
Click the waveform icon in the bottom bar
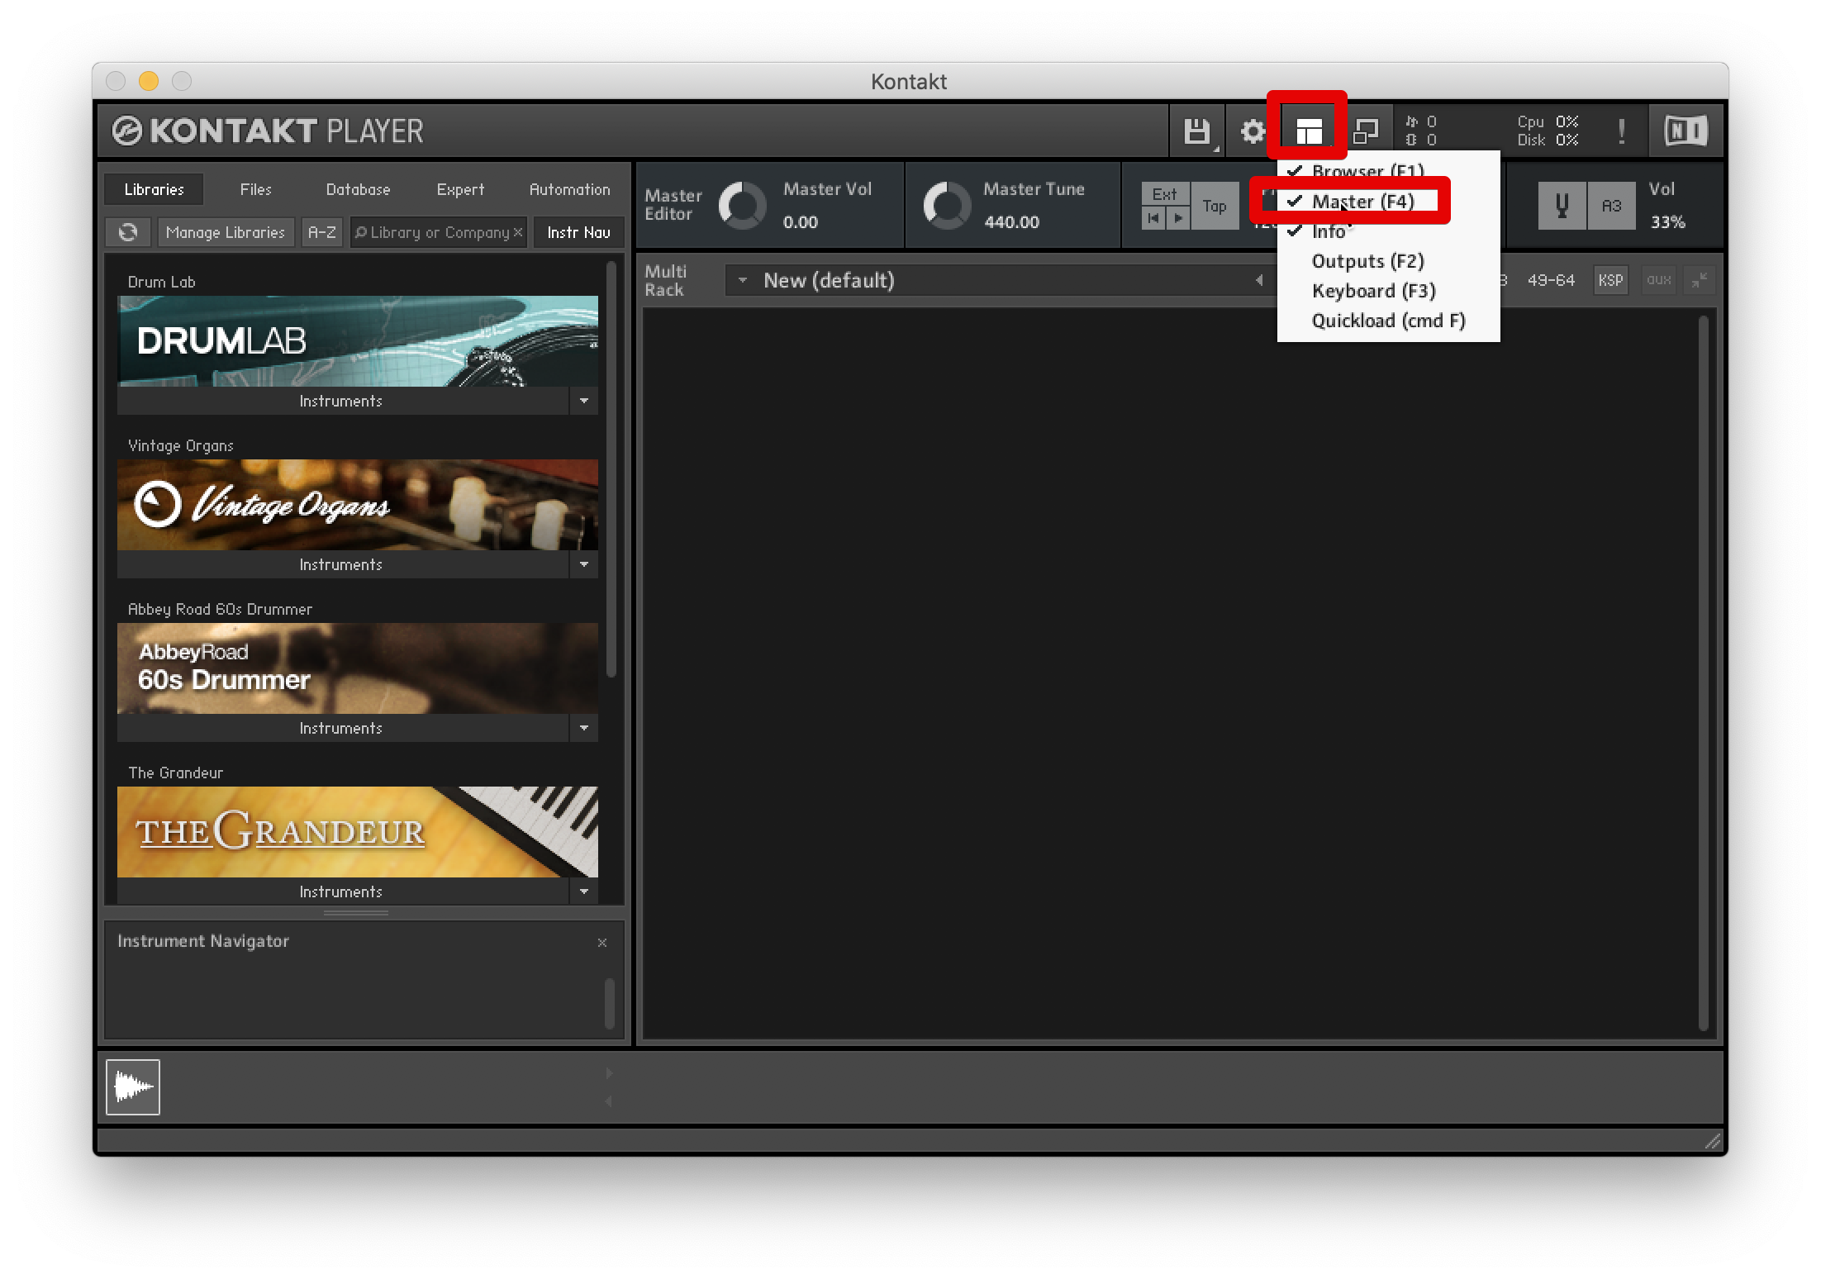click(133, 1087)
